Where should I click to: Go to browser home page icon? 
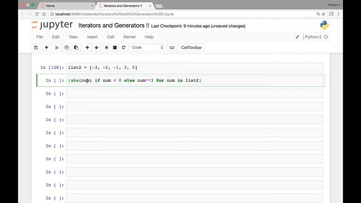tap(44, 14)
